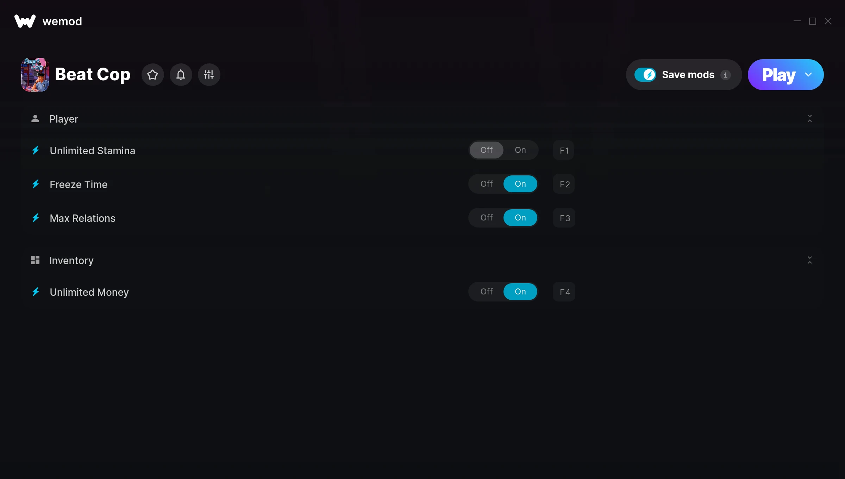
Task: Collapse the Player section
Action: [x=809, y=119]
